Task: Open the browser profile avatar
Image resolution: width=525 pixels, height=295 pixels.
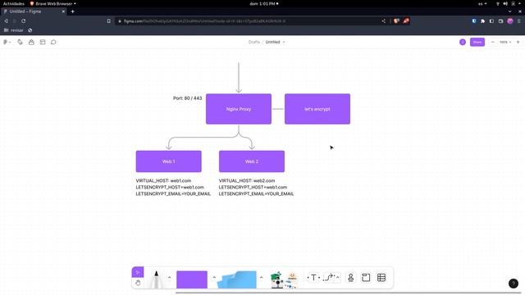Action: click(510, 21)
